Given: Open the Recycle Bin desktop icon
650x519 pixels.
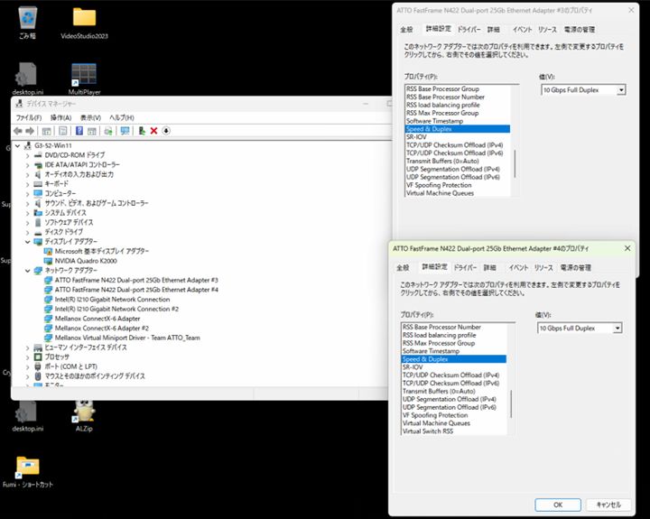Looking at the screenshot, I should (27, 22).
